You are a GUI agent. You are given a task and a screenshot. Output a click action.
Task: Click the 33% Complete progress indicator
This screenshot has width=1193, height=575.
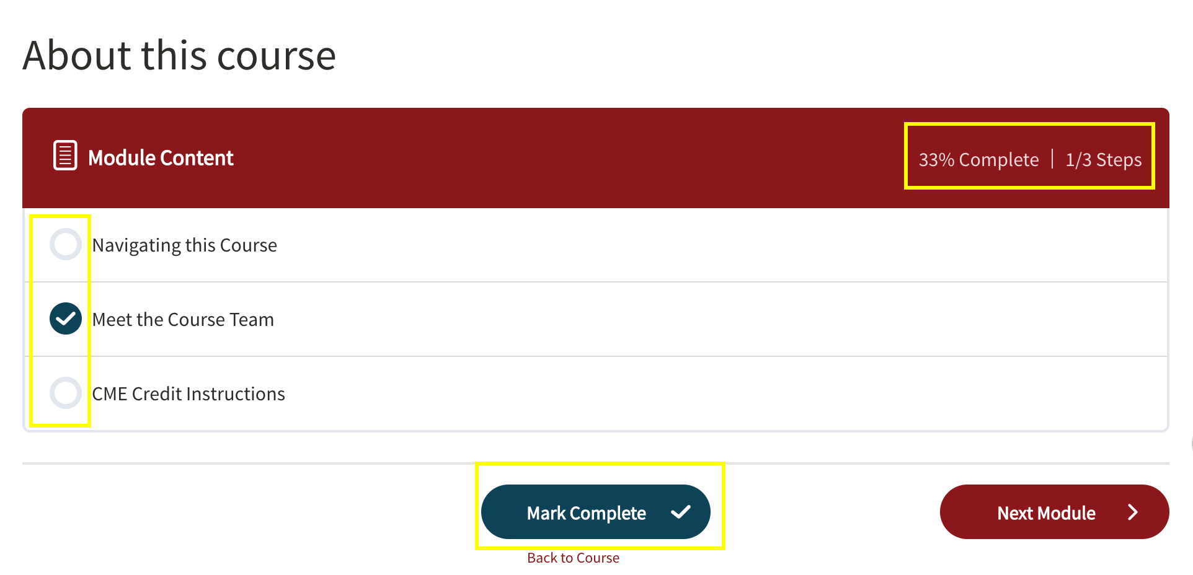coord(978,160)
